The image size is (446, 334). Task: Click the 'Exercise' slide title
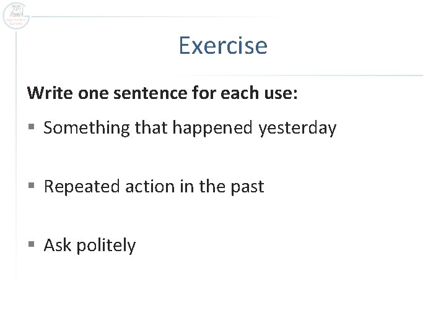tap(223, 46)
